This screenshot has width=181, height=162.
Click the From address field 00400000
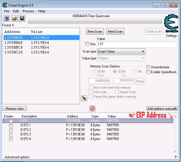tap(99, 81)
